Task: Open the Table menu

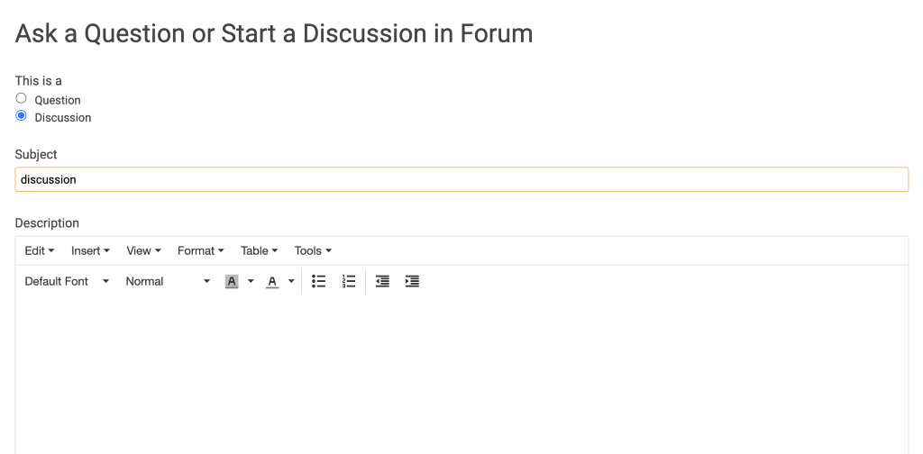Action: click(259, 250)
